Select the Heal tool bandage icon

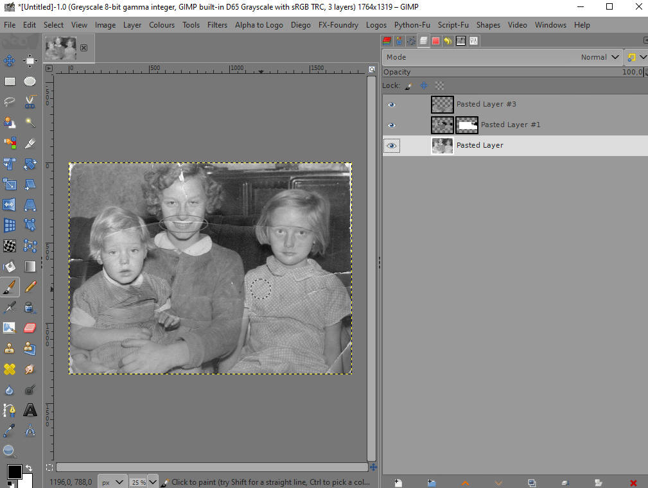click(x=10, y=369)
